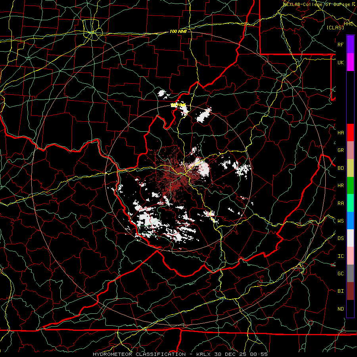Click the HA legend label
This screenshot has width=357, height=357.
point(340,132)
